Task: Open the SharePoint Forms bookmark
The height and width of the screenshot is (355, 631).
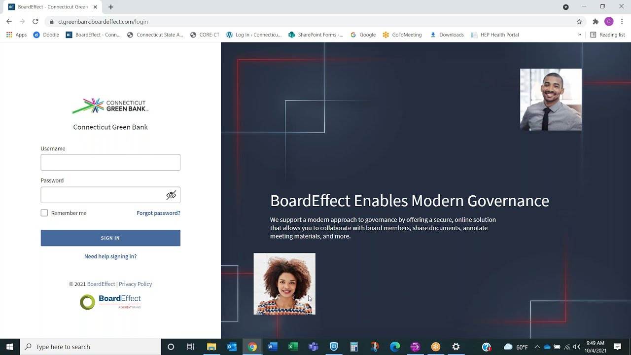Action: point(316,35)
